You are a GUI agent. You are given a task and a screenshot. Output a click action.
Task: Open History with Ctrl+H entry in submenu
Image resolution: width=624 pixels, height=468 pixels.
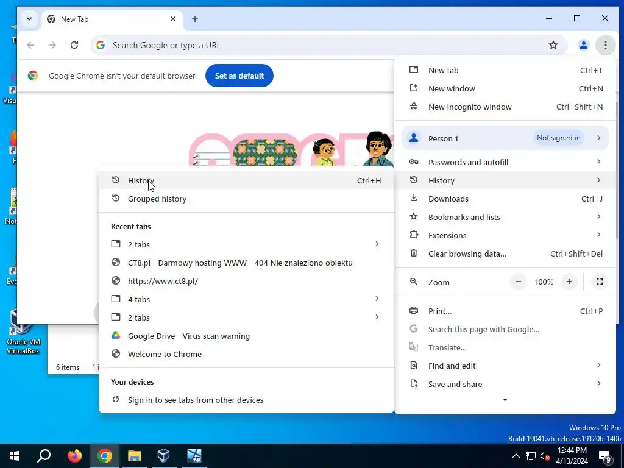point(246,180)
